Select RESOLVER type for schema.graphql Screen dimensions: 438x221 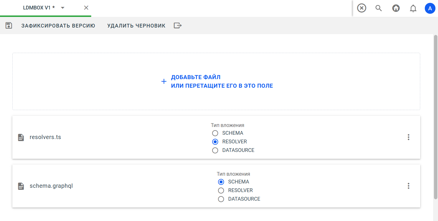coord(221,190)
